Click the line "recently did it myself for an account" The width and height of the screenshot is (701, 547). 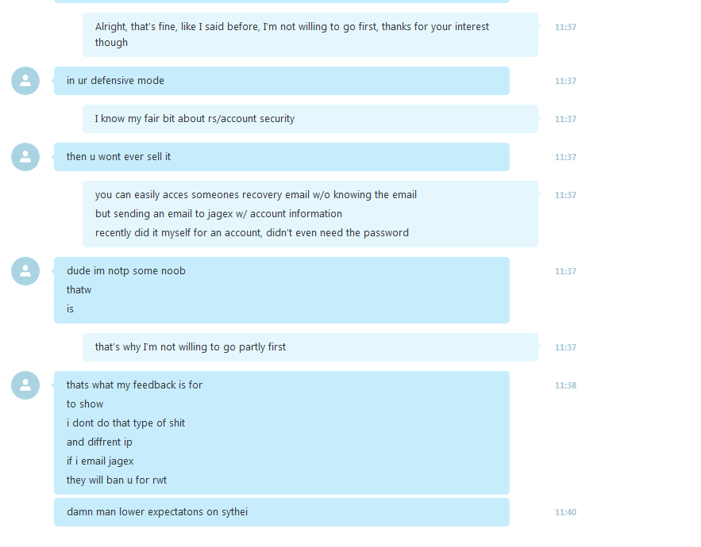[252, 232]
